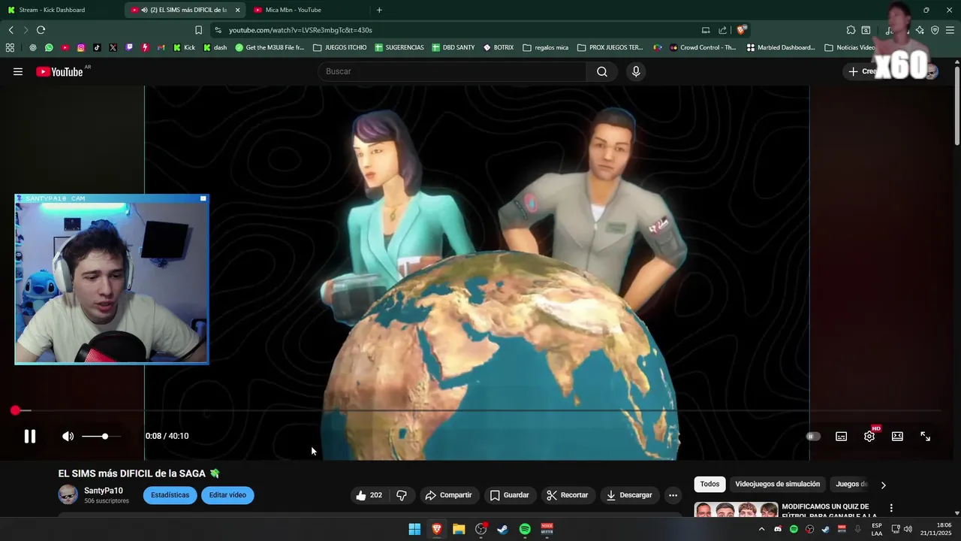Image resolution: width=961 pixels, height=541 pixels.
Task: Open the X (Twitter) bookmark icon
Action: [x=113, y=47]
